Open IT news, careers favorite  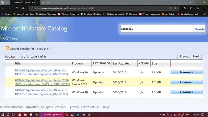(150, 14)
